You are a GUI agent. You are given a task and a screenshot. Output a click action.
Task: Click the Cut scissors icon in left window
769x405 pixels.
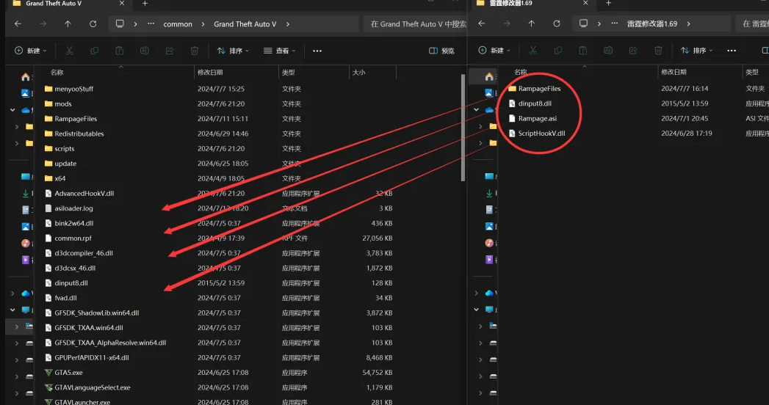69,51
